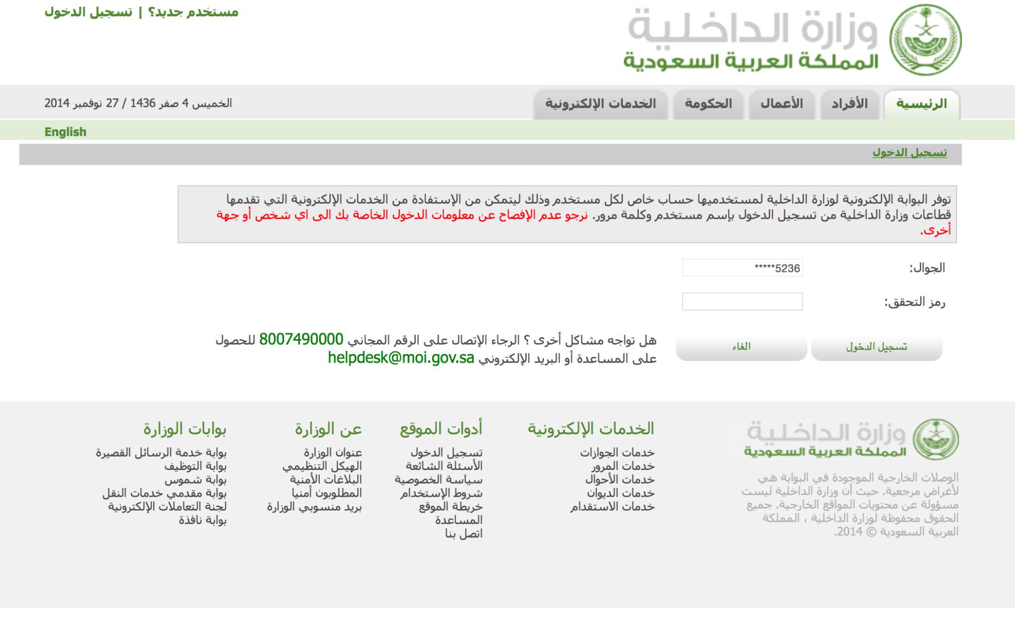
Task: Open the الحكومة tab
Action: [x=708, y=104]
